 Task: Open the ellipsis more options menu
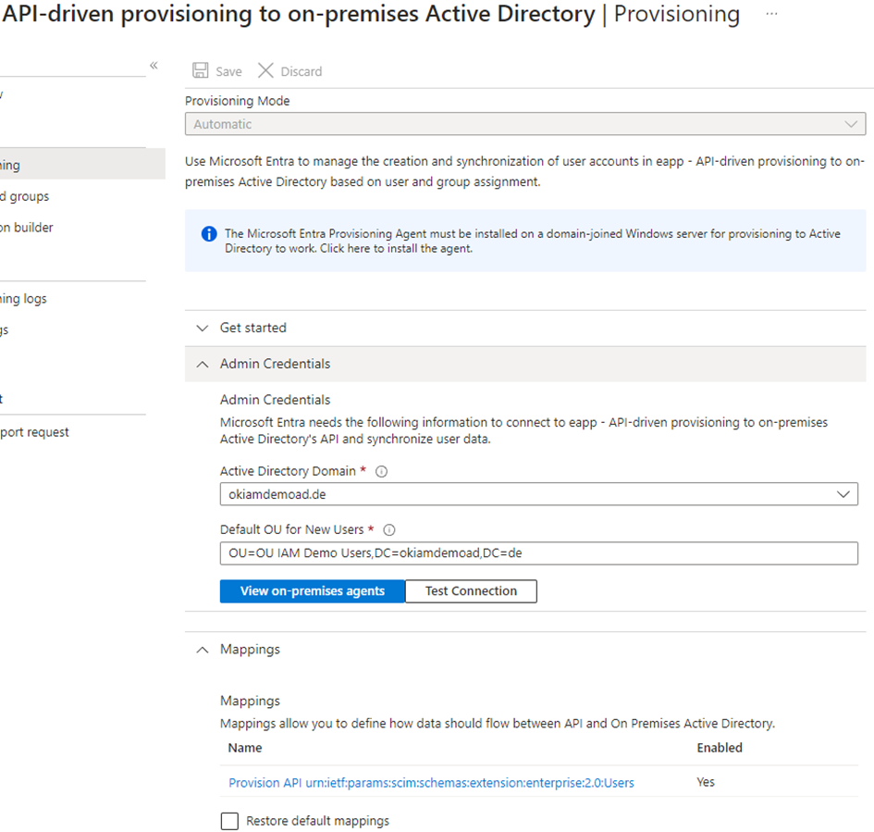[x=772, y=15]
